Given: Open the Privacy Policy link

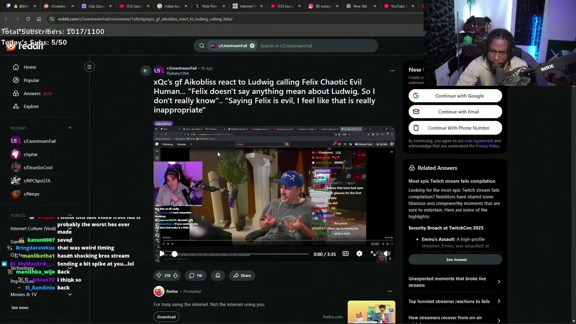Looking at the screenshot, I should point(487,146).
